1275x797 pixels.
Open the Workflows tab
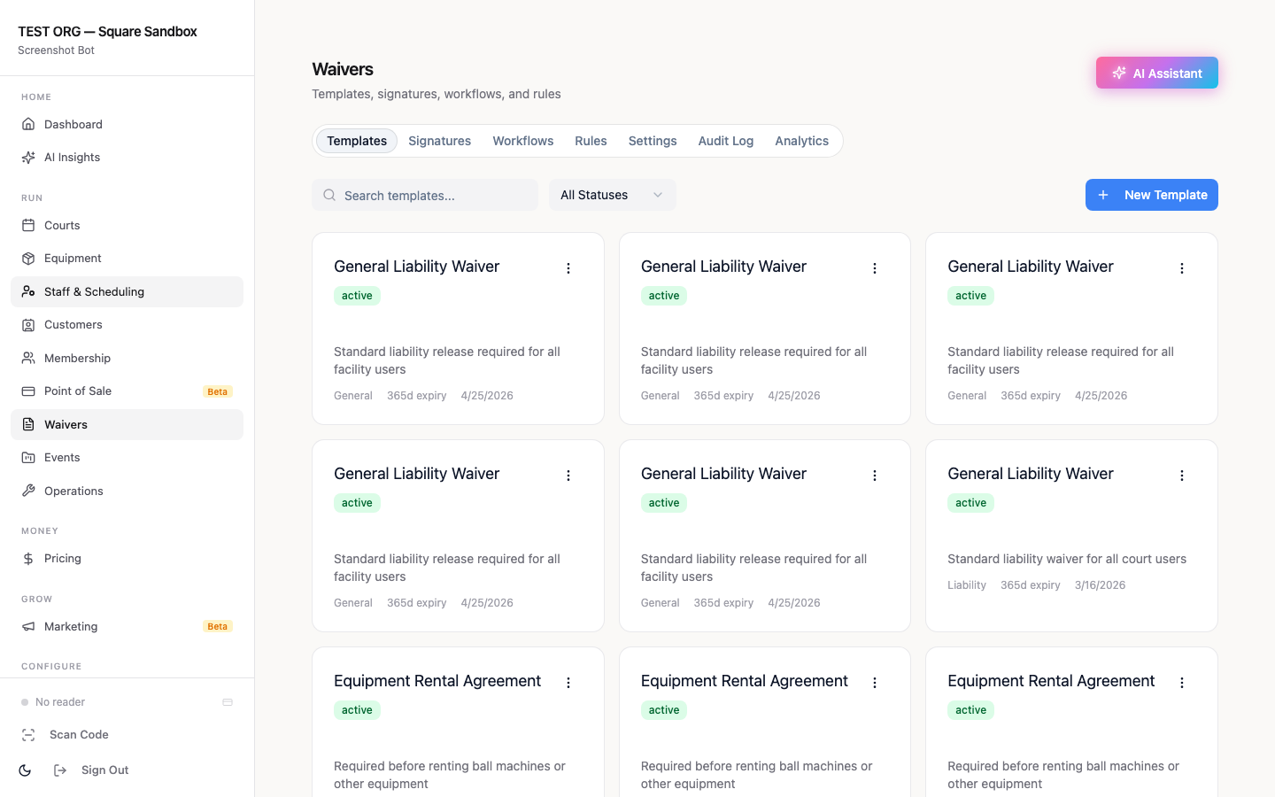click(x=523, y=141)
